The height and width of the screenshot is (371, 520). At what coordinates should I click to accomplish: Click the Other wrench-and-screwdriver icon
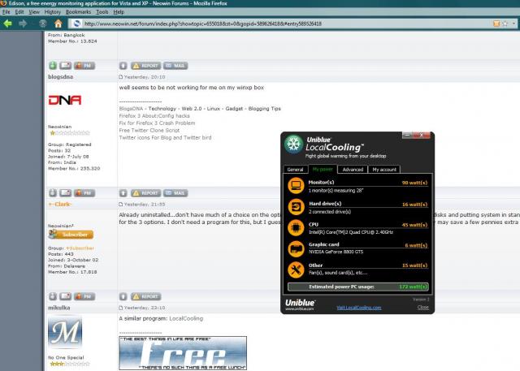pos(296,270)
